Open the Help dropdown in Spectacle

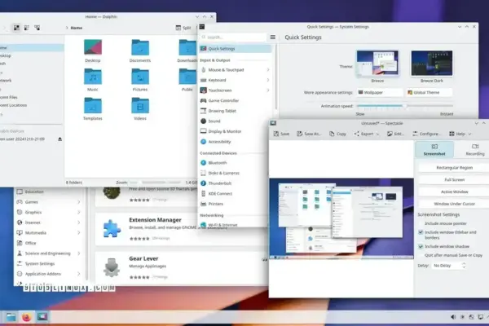pos(460,134)
